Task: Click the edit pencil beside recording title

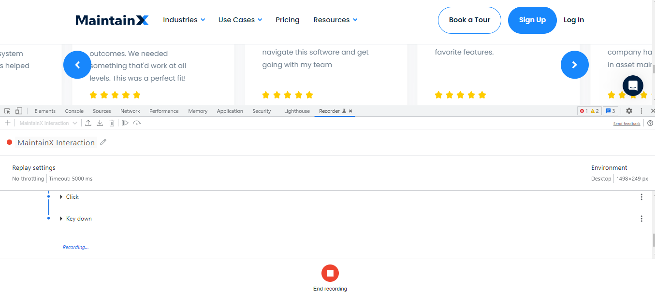Action: point(103,142)
